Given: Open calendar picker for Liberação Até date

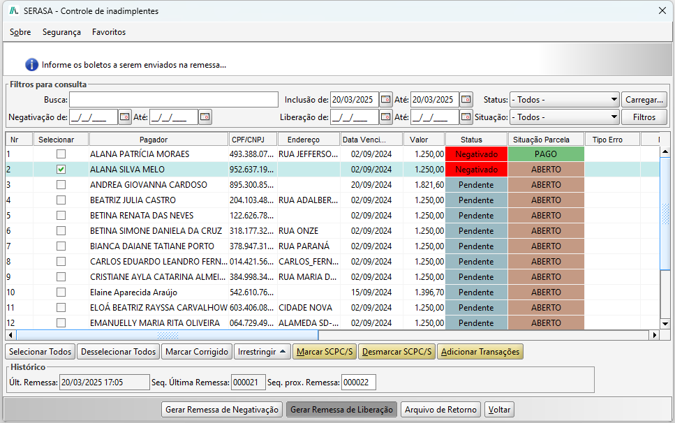Looking at the screenshot, I should point(466,117).
